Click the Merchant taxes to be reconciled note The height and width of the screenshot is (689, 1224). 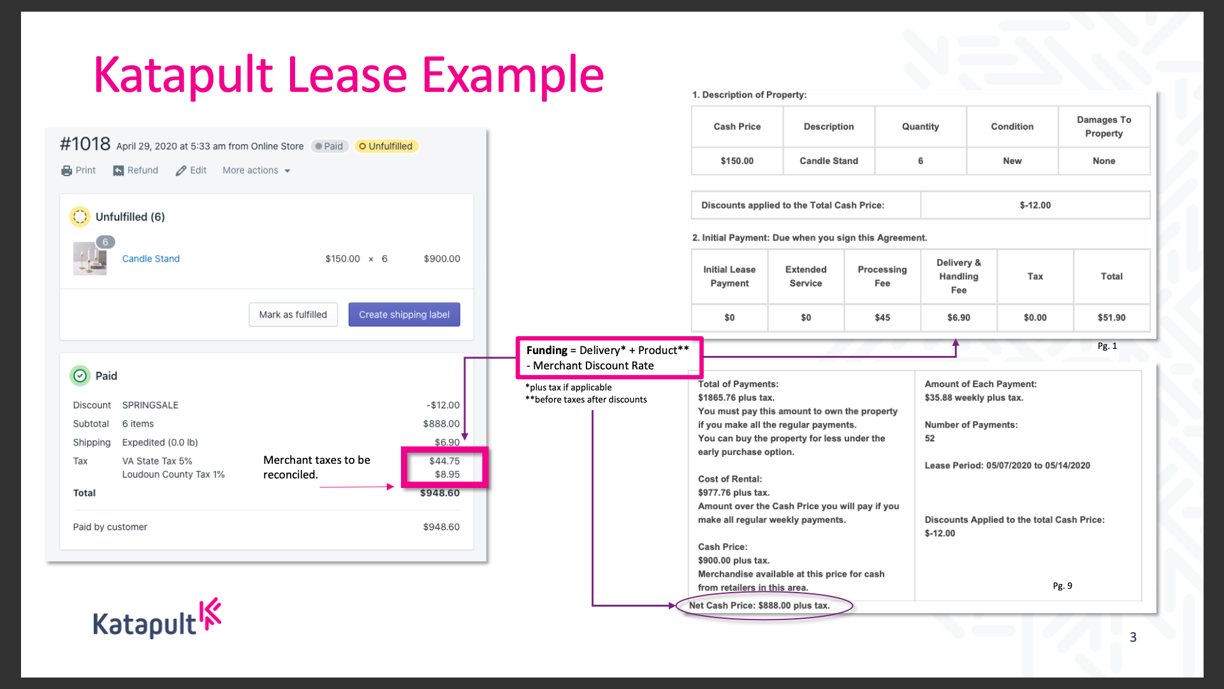pyautogui.click(x=317, y=467)
